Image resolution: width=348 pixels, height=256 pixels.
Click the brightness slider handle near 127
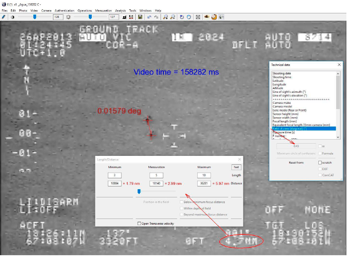[90, 17]
